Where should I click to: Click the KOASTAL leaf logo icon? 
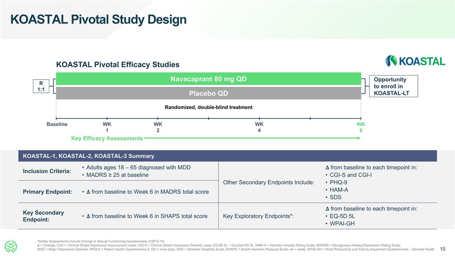pyautogui.click(x=391, y=61)
